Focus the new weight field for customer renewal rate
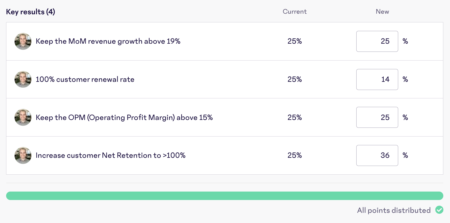450x223 pixels. tap(377, 79)
